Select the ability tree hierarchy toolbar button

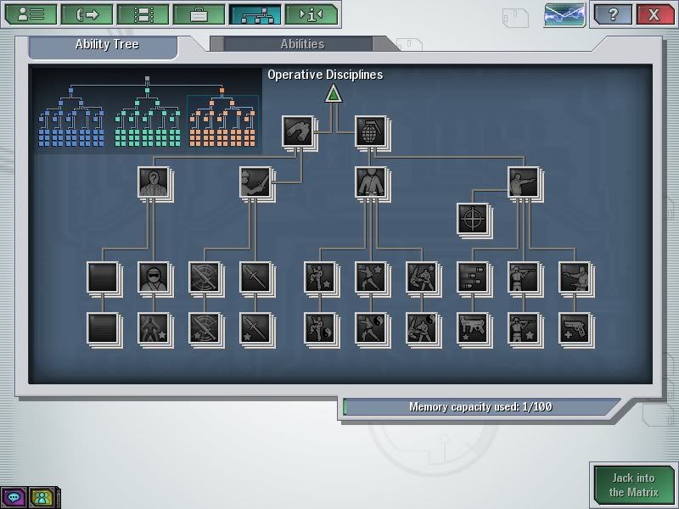point(255,14)
